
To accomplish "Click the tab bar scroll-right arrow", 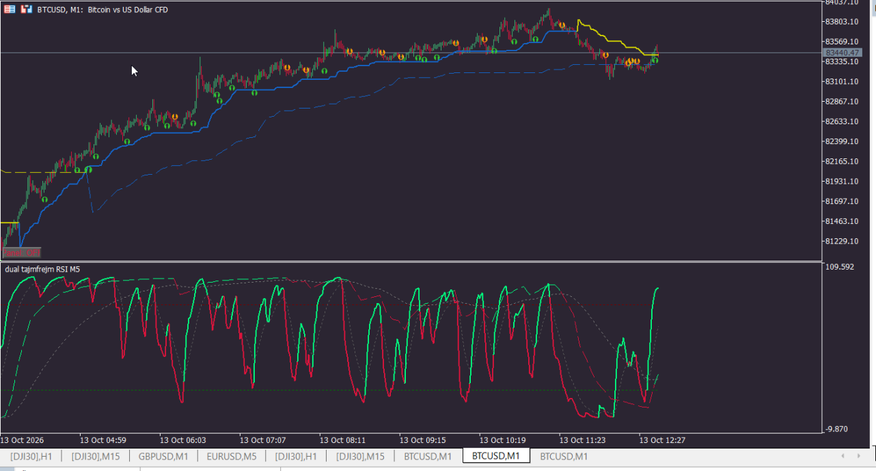I will (858, 456).
